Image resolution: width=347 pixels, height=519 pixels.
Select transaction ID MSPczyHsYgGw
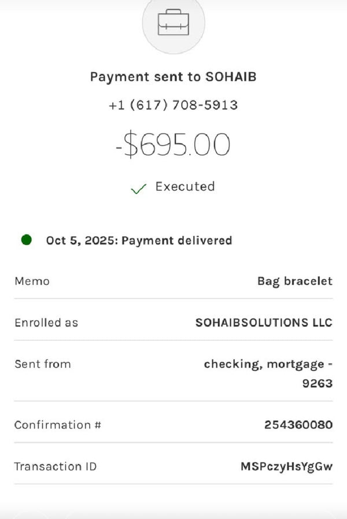click(x=286, y=467)
